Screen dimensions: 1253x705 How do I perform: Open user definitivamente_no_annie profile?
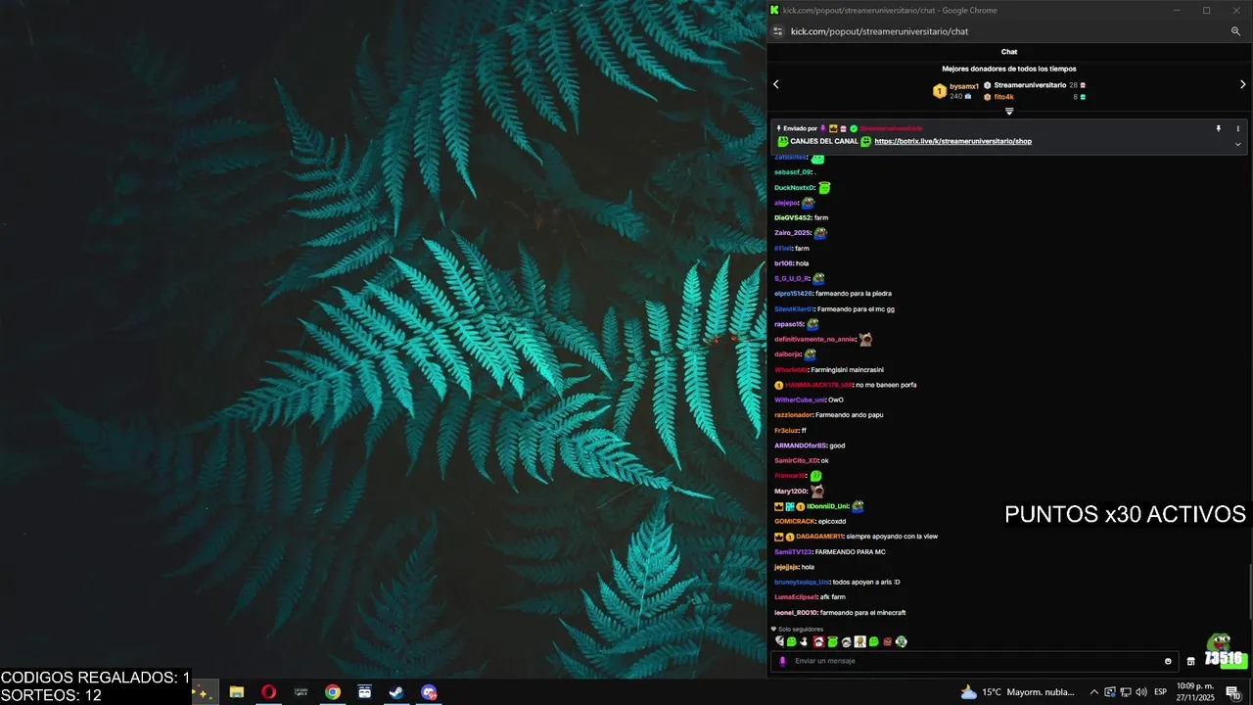pyautogui.click(x=814, y=339)
